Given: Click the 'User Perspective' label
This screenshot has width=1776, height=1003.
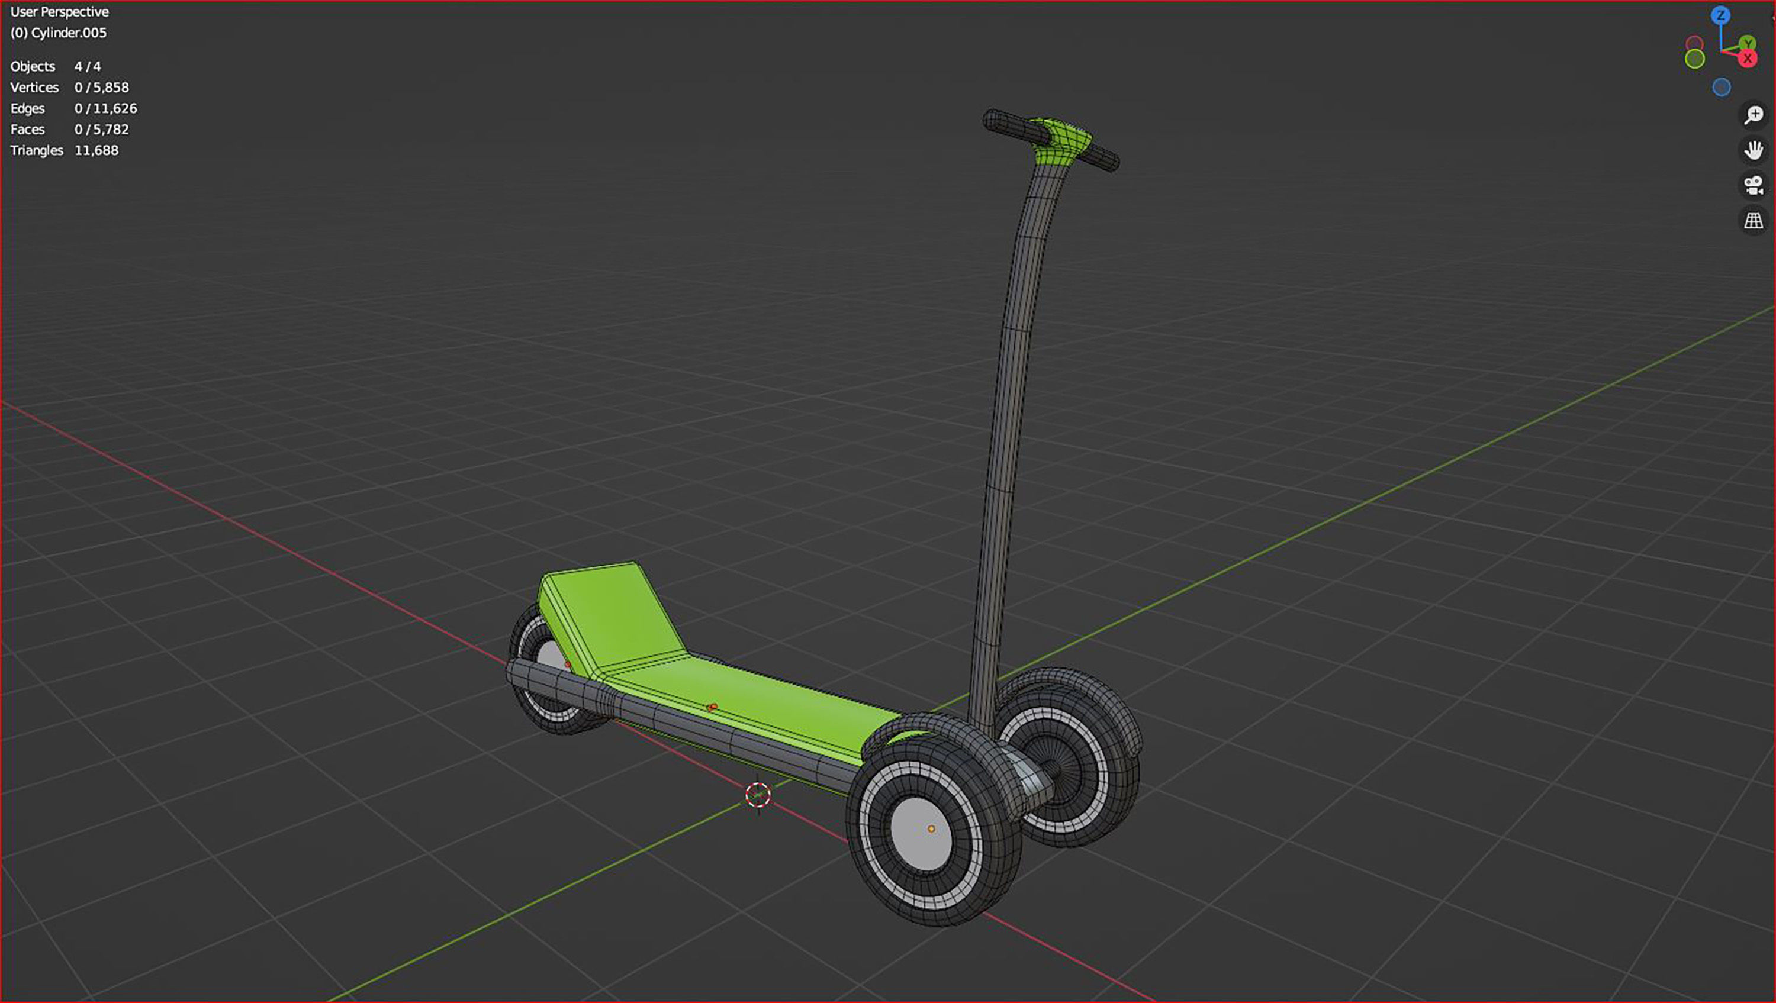Looking at the screenshot, I should click(x=59, y=12).
